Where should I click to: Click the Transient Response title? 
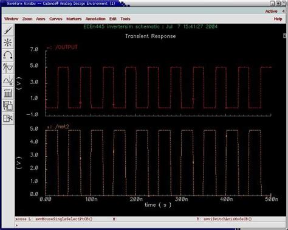151,37
